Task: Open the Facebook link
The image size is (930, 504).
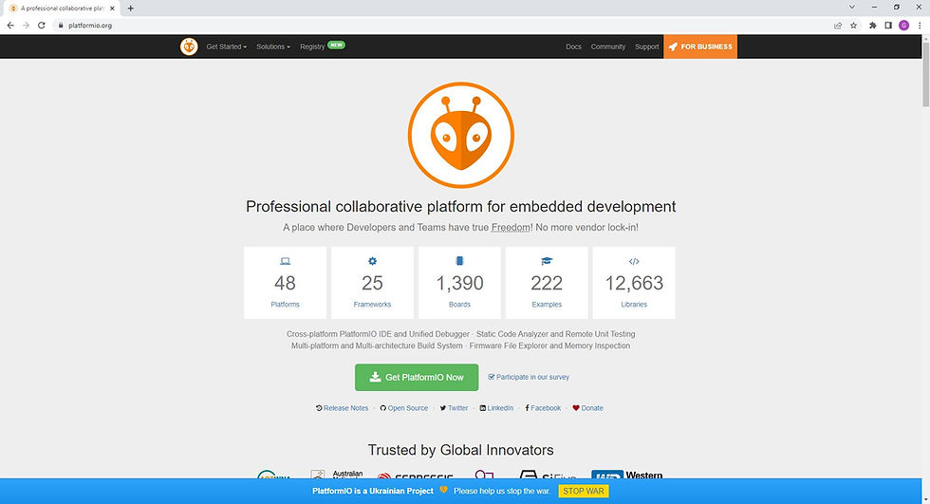Action: 543,408
